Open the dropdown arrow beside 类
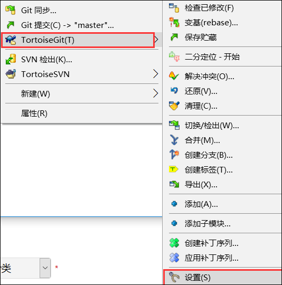282x285 pixels. 45,268
